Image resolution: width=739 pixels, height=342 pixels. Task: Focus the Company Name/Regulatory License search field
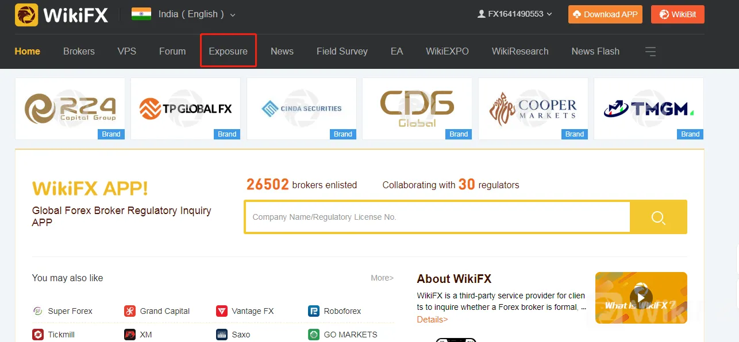click(x=438, y=217)
